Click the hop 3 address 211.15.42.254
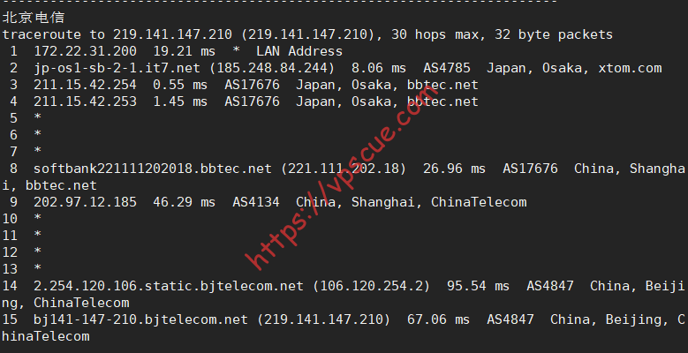The image size is (688, 353). pos(85,85)
